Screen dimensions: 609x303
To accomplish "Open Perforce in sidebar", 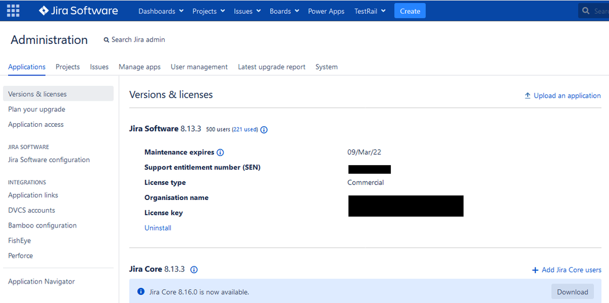I will [21, 256].
